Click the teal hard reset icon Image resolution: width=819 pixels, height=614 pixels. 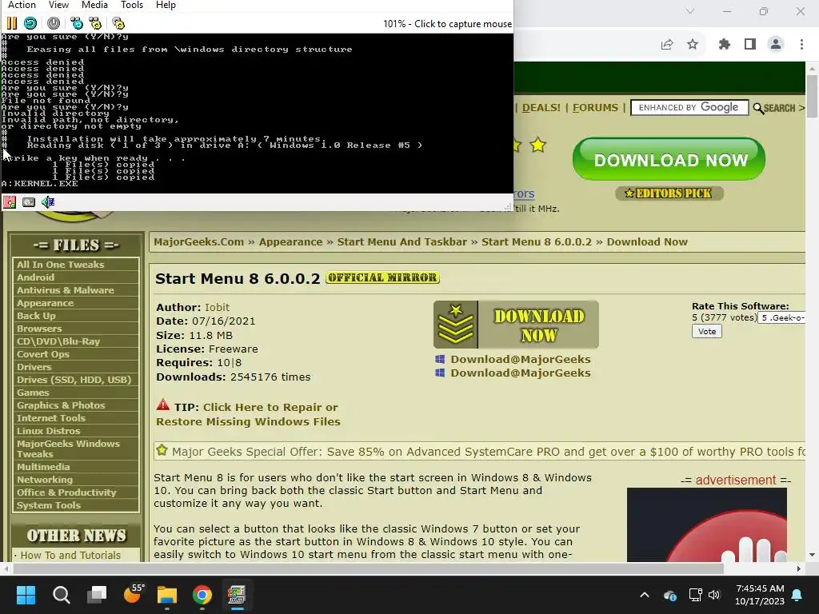(x=30, y=23)
